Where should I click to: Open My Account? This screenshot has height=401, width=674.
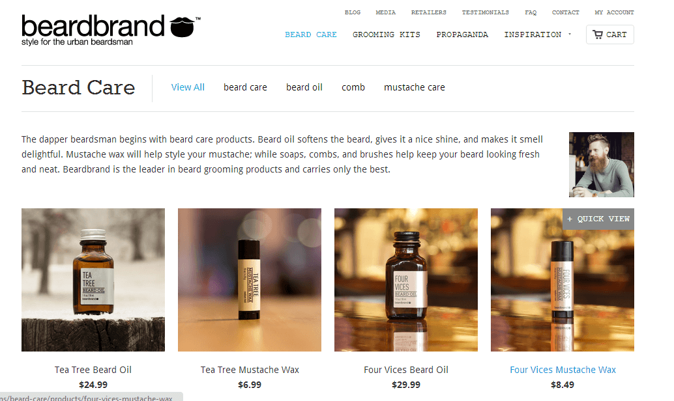point(614,12)
